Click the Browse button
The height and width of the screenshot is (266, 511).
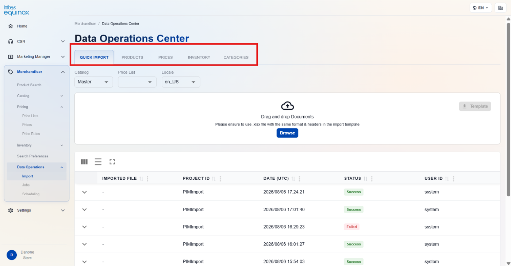click(x=287, y=133)
